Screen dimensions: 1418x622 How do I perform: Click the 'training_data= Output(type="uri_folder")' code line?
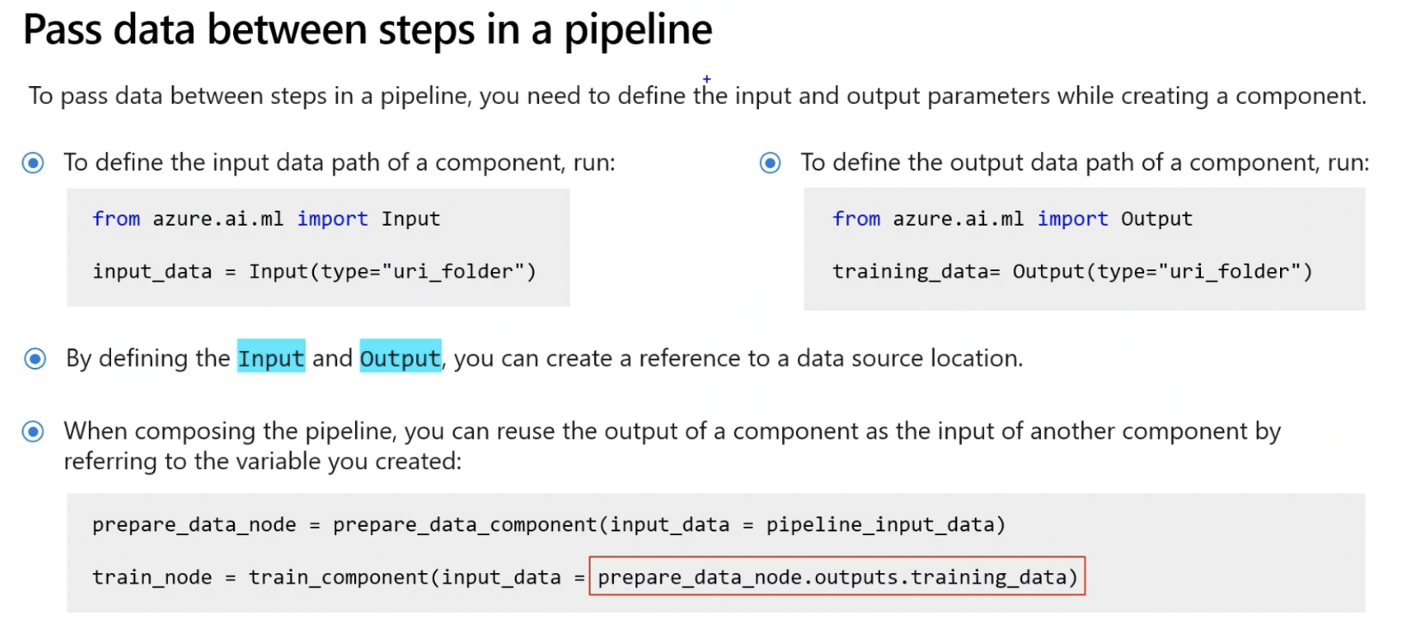[1072, 271]
